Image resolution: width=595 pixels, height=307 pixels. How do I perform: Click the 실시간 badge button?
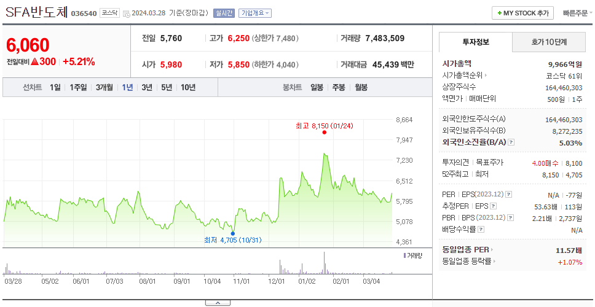(x=224, y=14)
